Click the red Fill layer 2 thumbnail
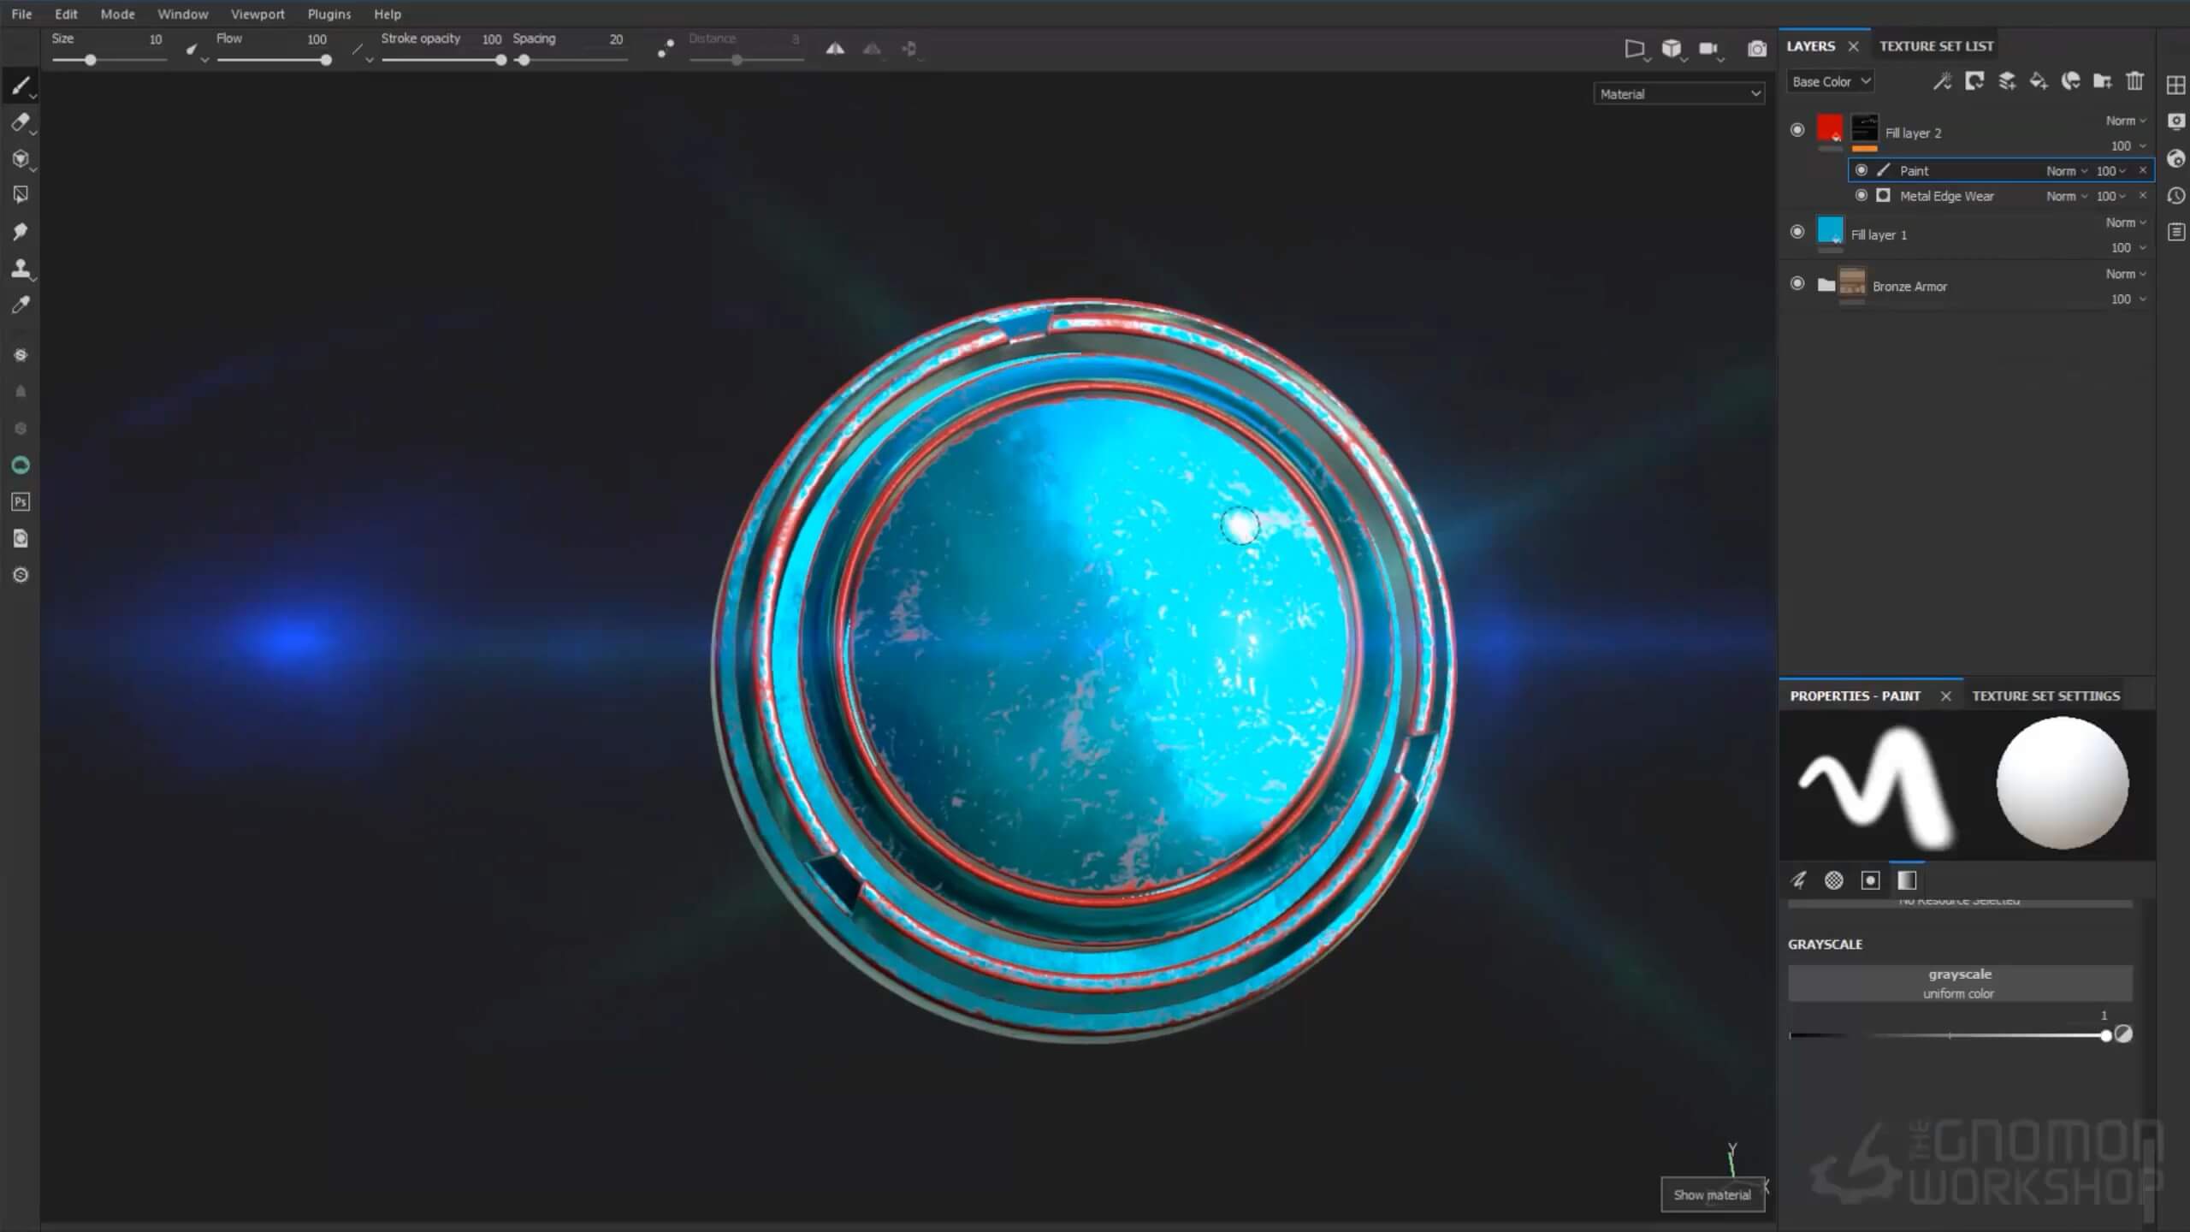 [x=1830, y=129]
